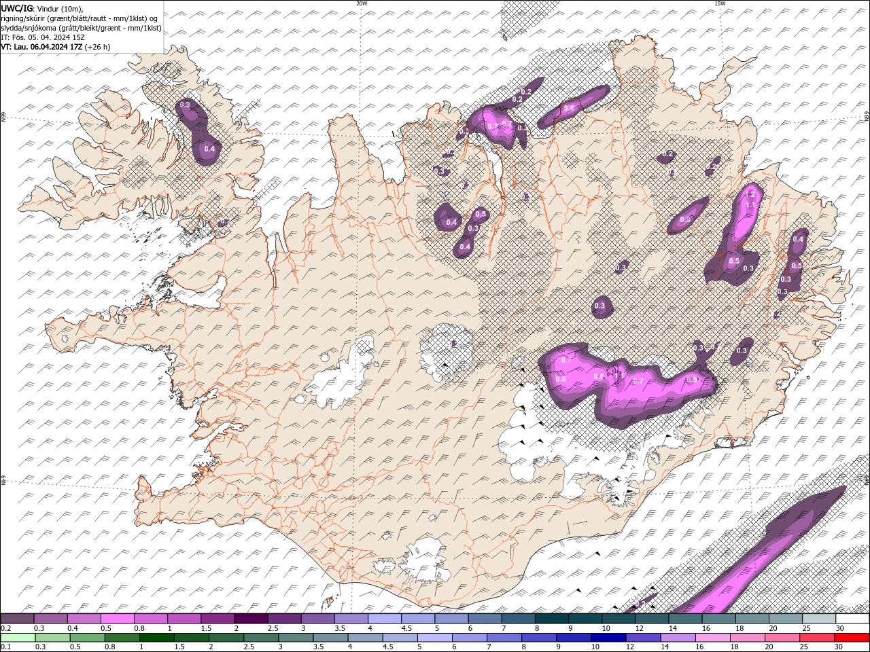870x652 pixels.
Task: Select the bright pink 0.5 snow legend swatch
Action: [118, 619]
